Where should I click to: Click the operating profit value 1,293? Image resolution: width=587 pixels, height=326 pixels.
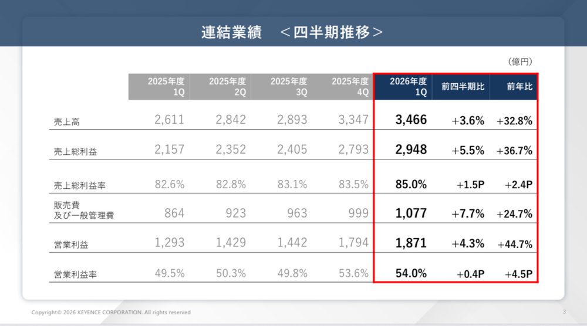point(170,243)
